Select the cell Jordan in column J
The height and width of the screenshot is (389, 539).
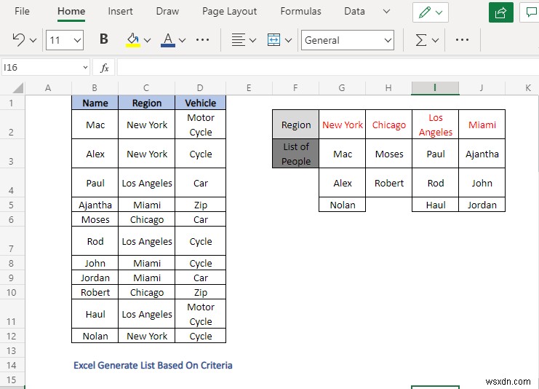[x=482, y=205]
